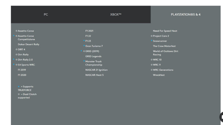The height and width of the screenshot is (125, 223).
Task: Click the dual clutch icon beside Project Cars 2
Action: [151, 36]
